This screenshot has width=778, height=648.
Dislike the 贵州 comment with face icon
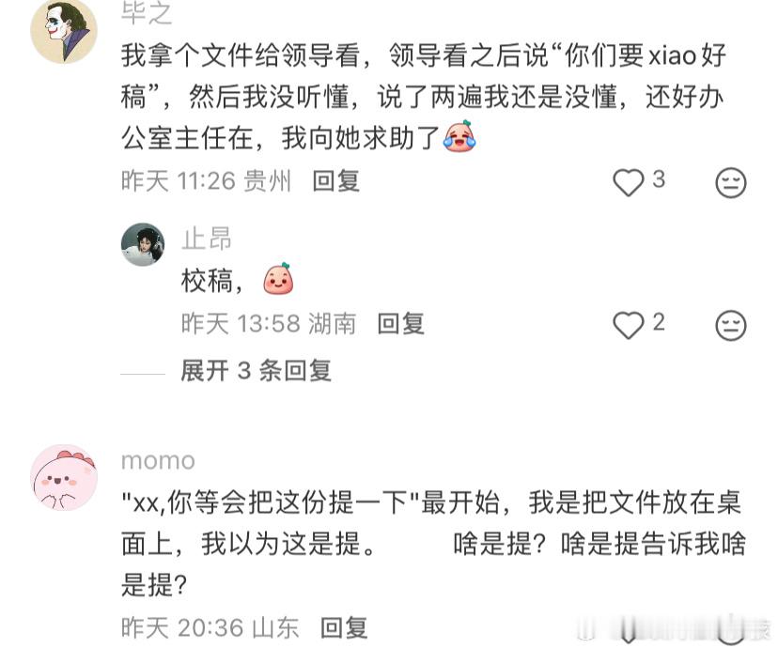tap(731, 182)
